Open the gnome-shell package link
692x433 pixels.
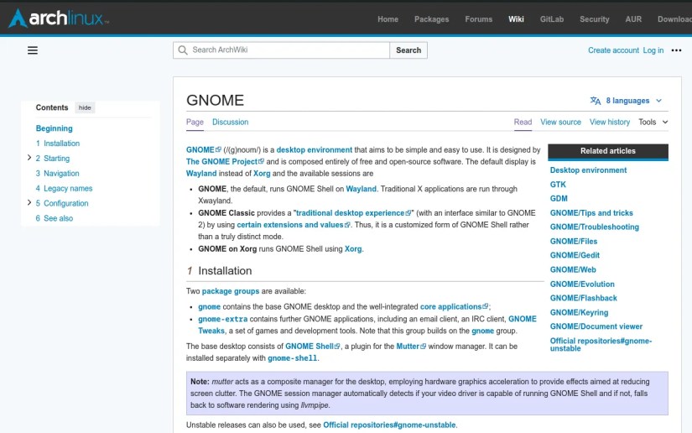(292, 358)
